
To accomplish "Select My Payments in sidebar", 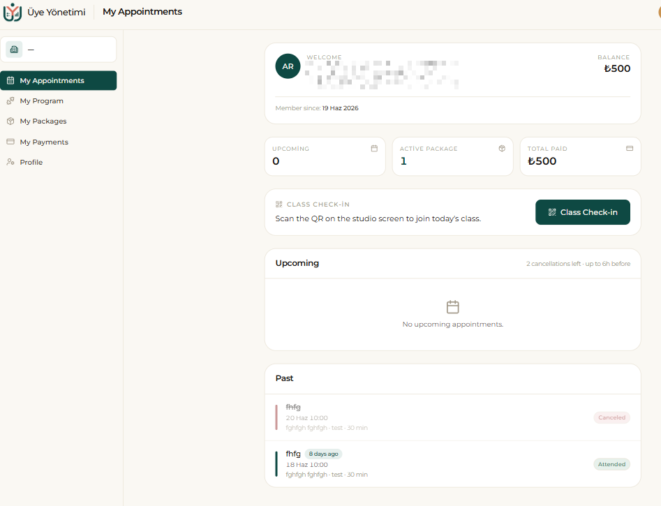I will [x=59, y=142].
